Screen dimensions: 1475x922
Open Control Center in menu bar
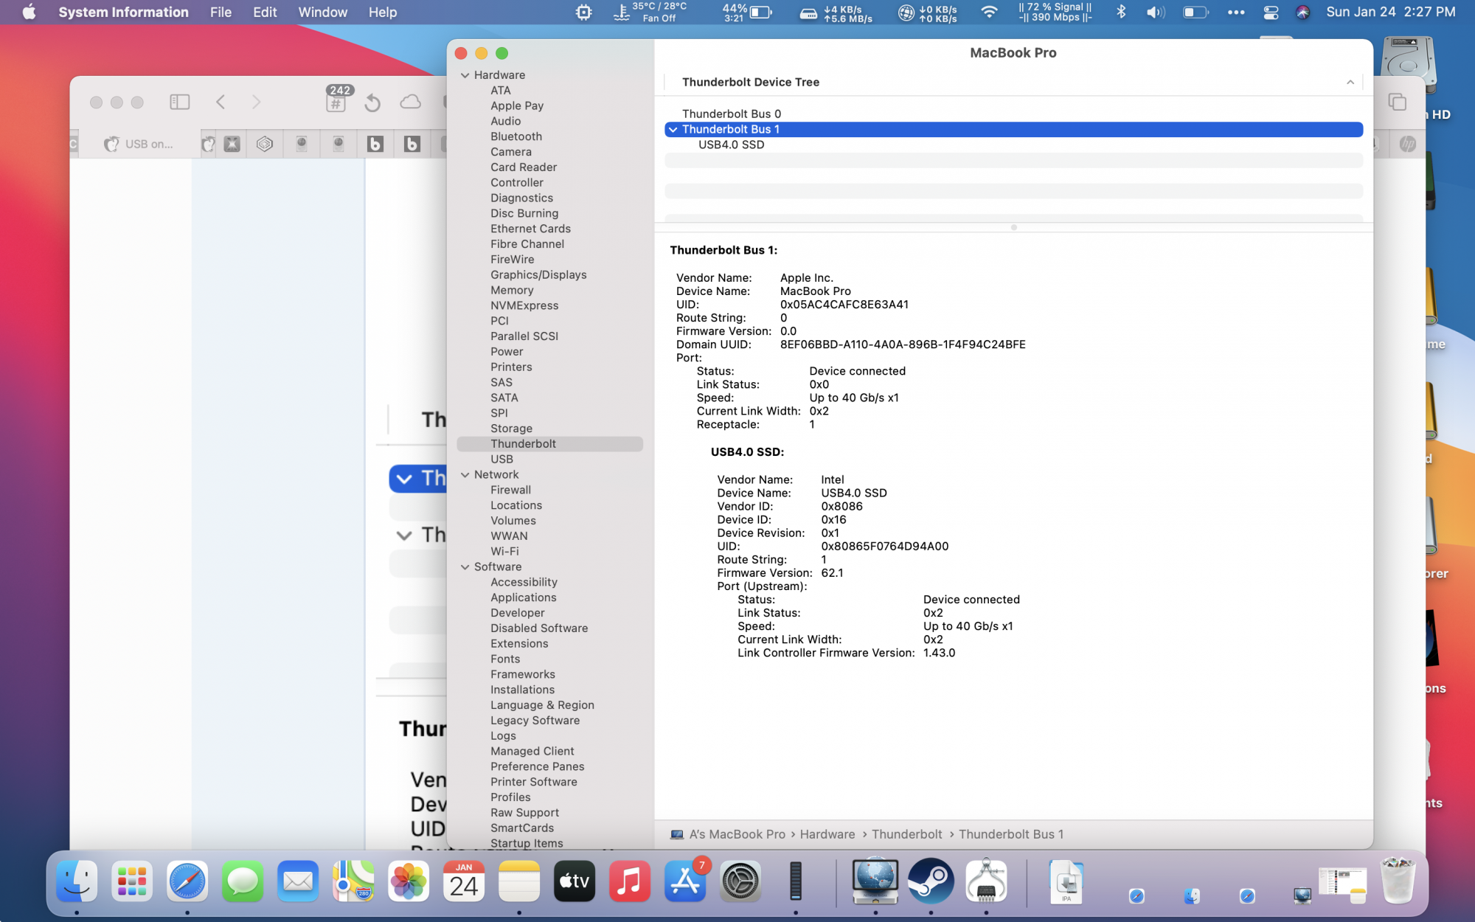click(x=1271, y=12)
